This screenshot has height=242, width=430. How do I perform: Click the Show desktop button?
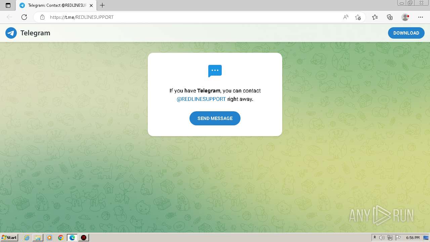click(x=426, y=238)
